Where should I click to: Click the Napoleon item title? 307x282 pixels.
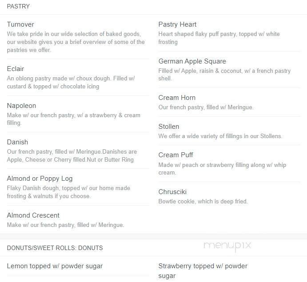[21, 106]
